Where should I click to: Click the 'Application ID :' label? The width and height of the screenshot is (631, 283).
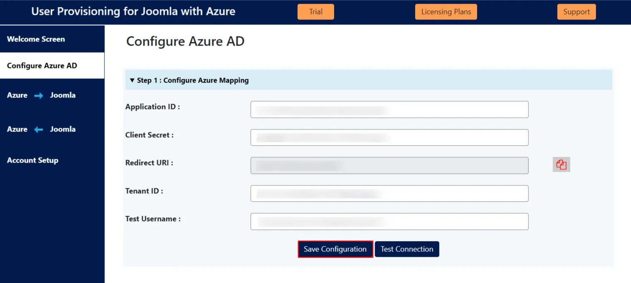click(153, 107)
